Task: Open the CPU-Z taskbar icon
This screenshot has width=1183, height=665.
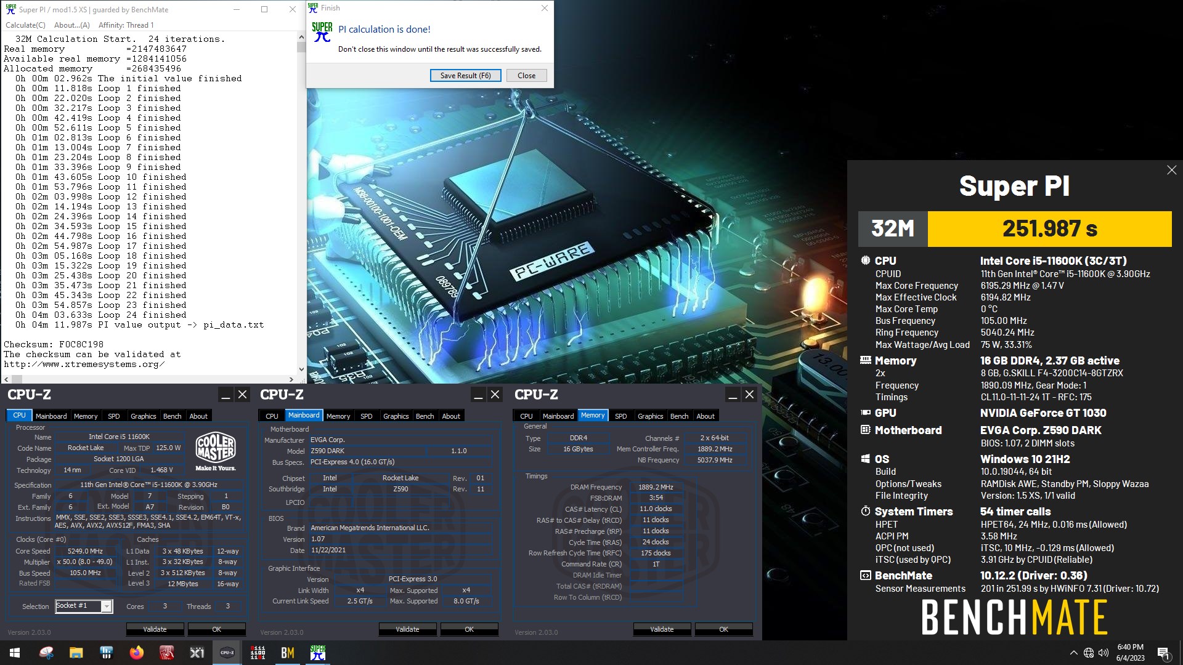Action: click(x=227, y=653)
